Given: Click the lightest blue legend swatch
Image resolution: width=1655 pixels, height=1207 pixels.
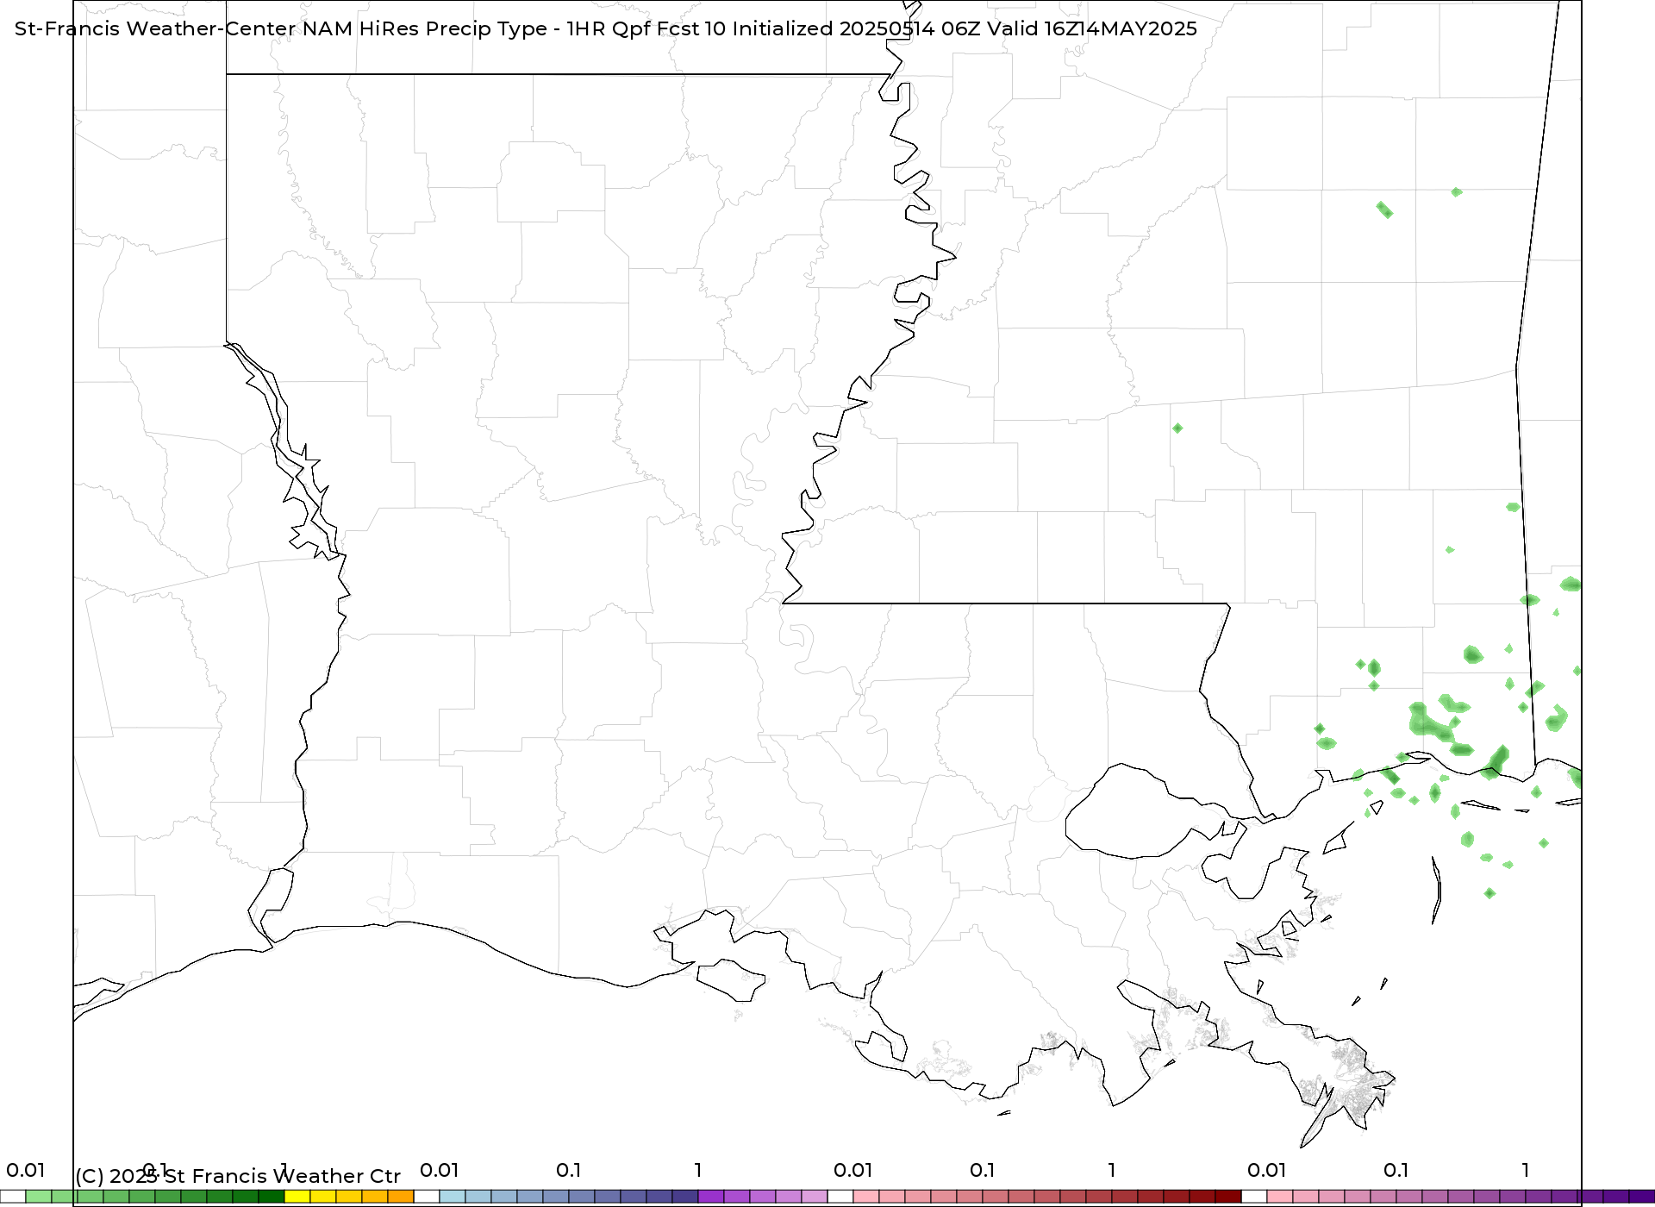Looking at the screenshot, I should tap(453, 1196).
